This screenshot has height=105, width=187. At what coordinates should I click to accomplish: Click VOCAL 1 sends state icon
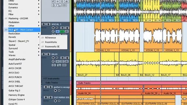[x=67, y=32]
